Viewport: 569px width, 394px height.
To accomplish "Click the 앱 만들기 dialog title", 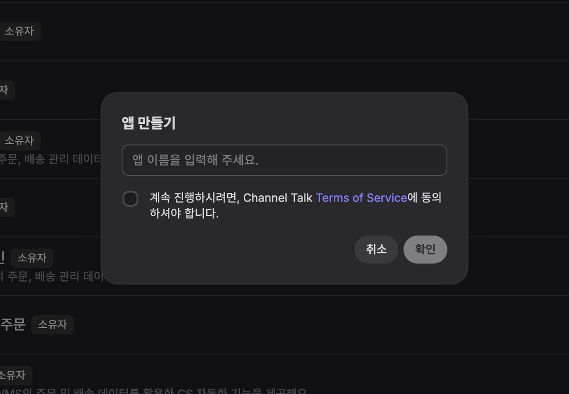I will pyautogui.click(x=148, y=123).
